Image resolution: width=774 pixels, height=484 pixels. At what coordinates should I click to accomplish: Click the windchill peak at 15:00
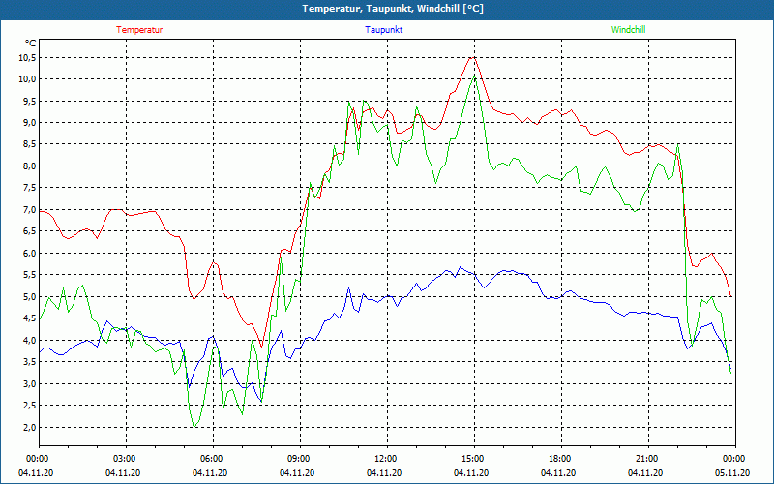pos(474,76)
